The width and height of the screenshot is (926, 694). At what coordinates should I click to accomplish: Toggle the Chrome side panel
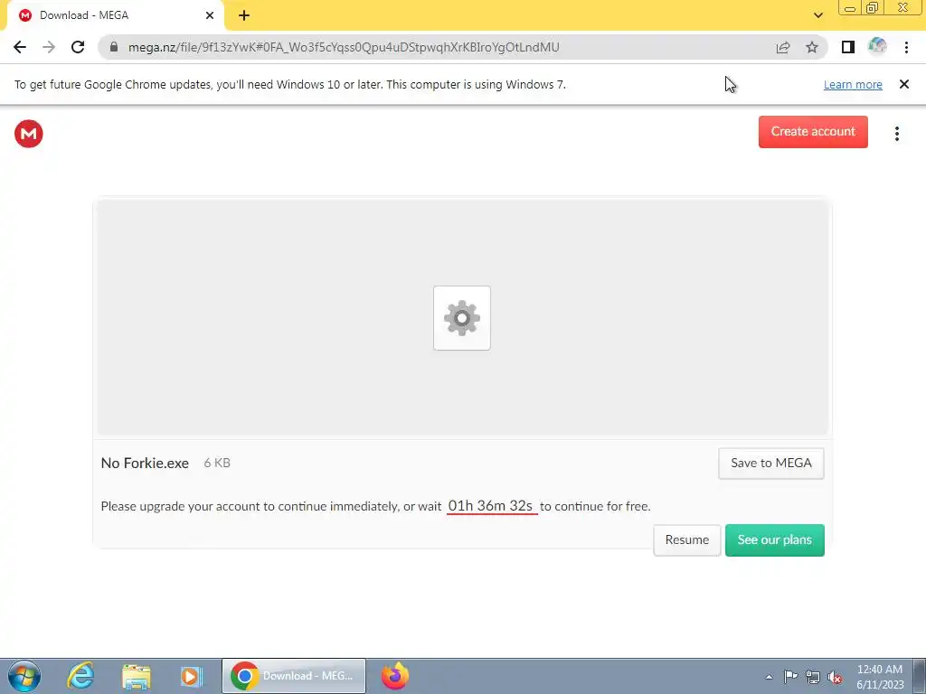[x=848, y=47]
